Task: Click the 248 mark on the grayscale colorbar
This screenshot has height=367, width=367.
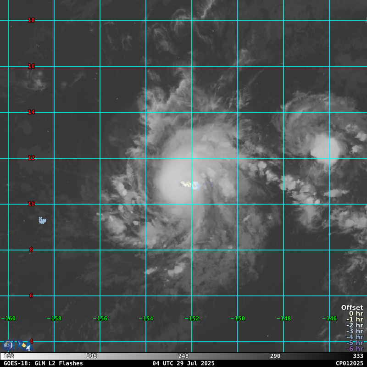Action: click(183, 356)
